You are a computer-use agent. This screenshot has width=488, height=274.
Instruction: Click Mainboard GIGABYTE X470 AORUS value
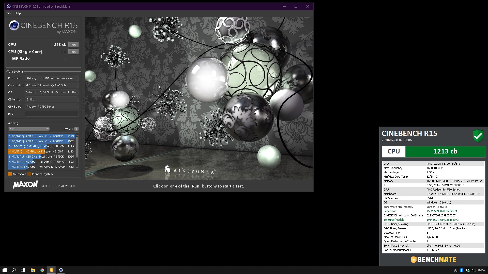coord(453,194)
